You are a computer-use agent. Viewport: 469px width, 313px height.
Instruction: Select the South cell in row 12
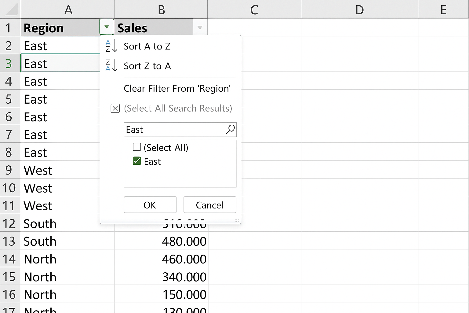pyautogui.click(x=60, y=223)
